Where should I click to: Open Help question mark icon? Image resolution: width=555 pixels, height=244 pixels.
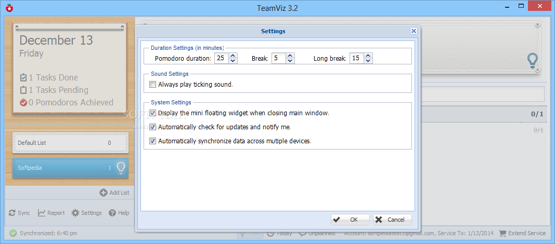tap(112, 213)
